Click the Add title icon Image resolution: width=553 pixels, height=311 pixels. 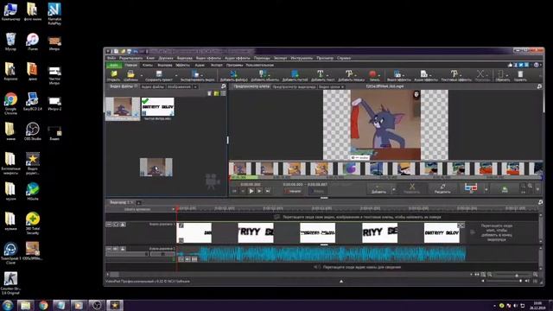tap(349, 73)
